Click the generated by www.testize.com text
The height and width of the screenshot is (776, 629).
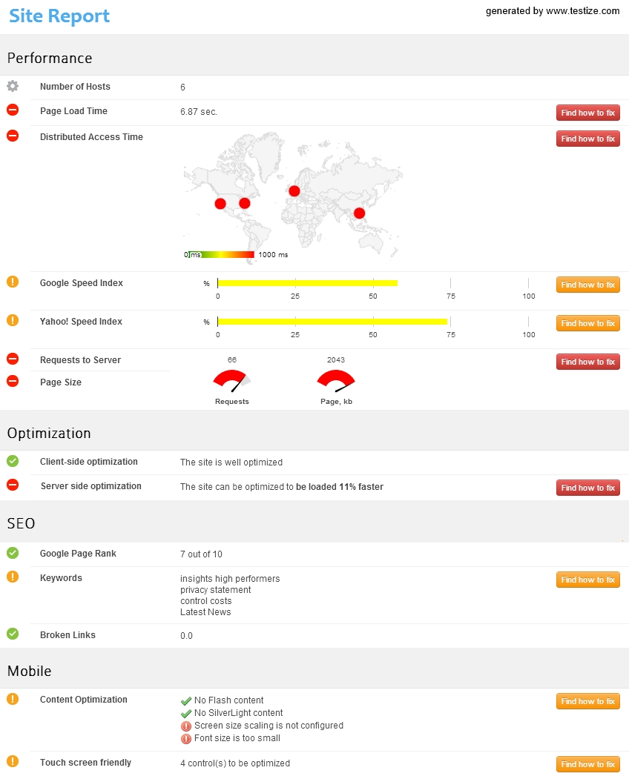click(x=552, y=11)
